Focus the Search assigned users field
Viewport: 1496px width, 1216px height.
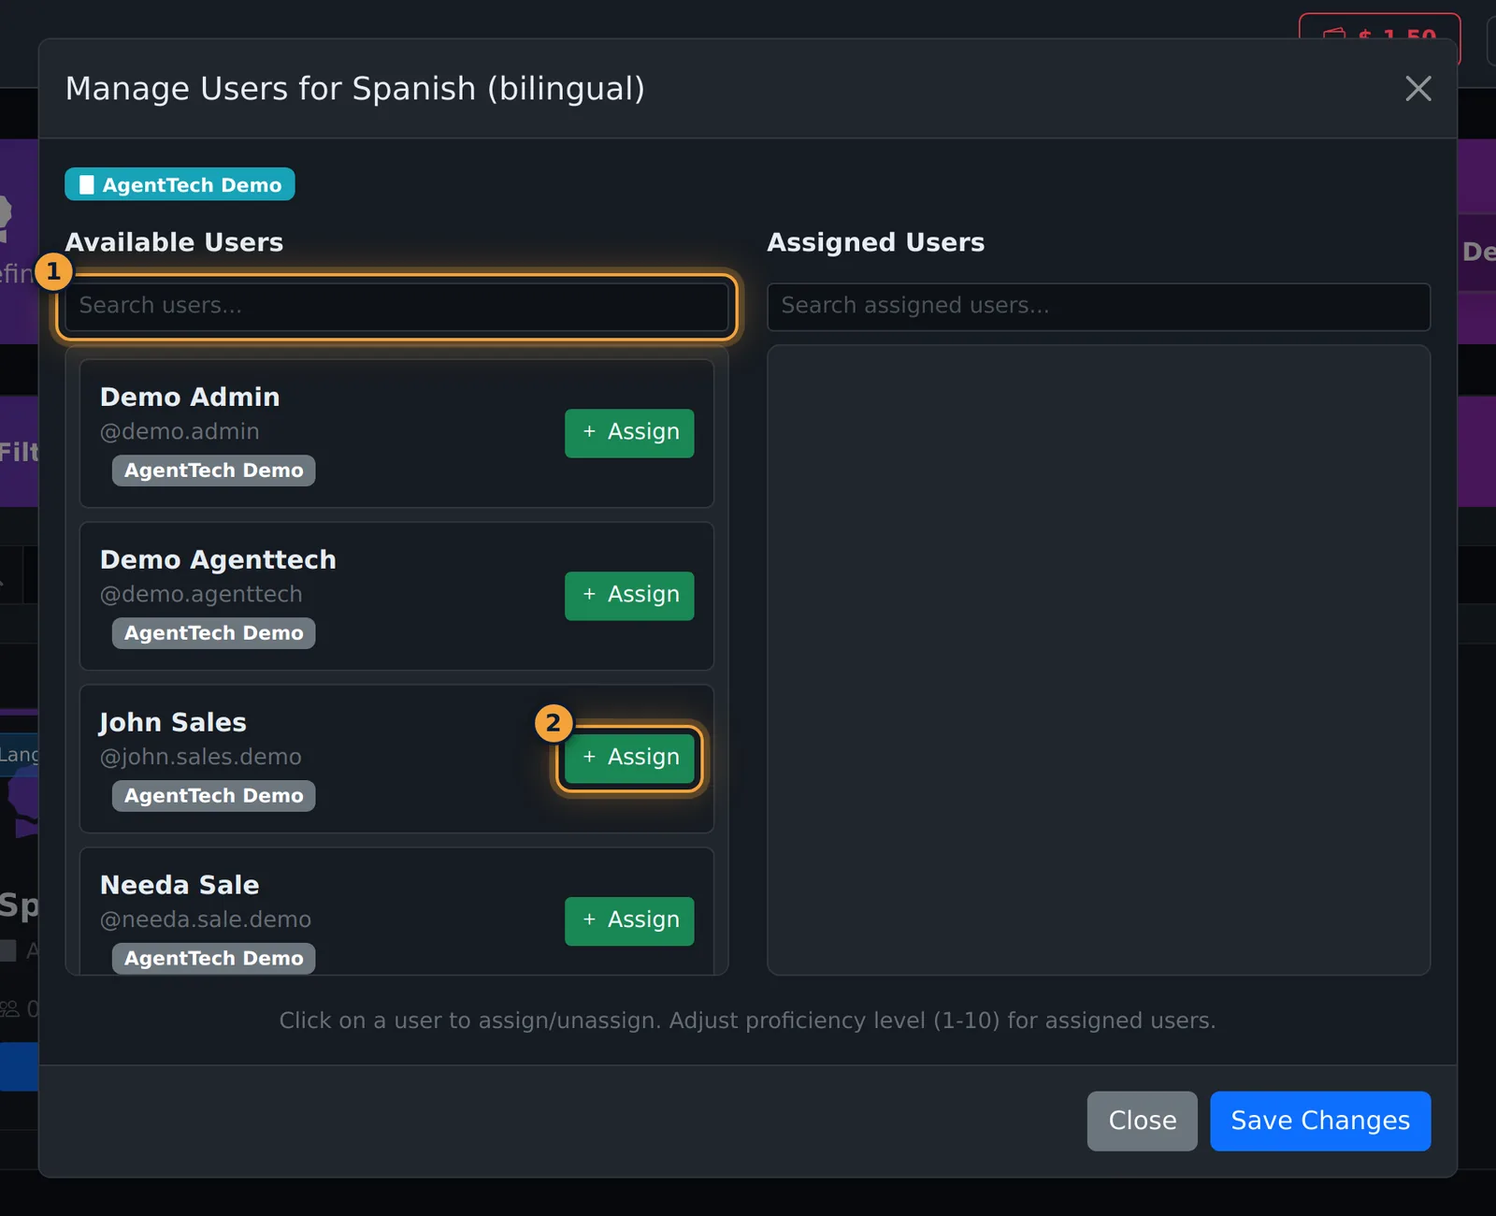point(1099,306)
